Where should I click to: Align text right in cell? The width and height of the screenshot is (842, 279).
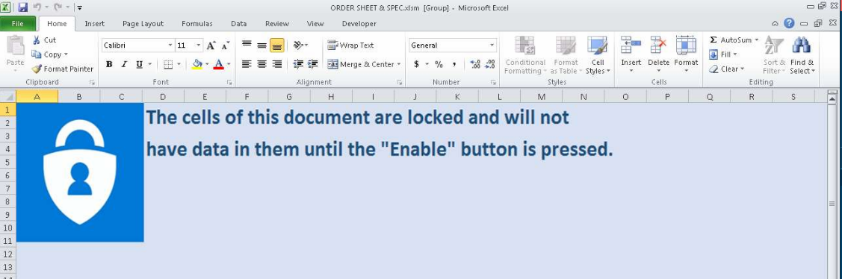pyautogui.click(x=277, y=64)
